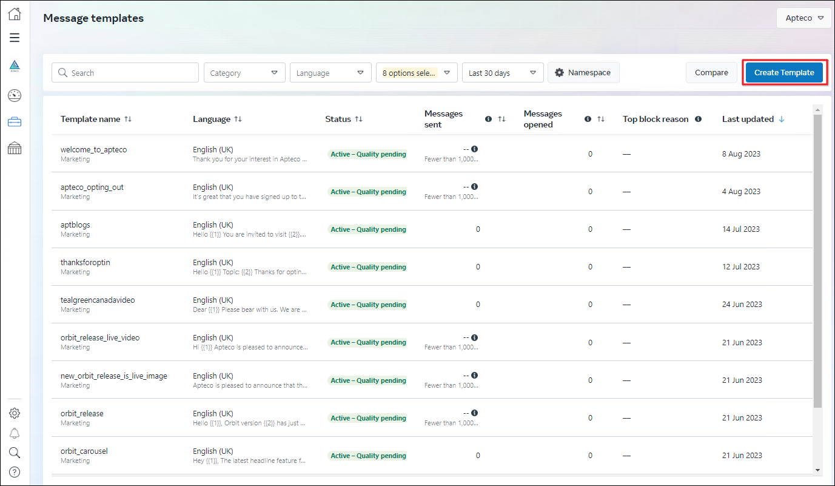Click the status badge in the thanksforoptin row

point(368,267)
